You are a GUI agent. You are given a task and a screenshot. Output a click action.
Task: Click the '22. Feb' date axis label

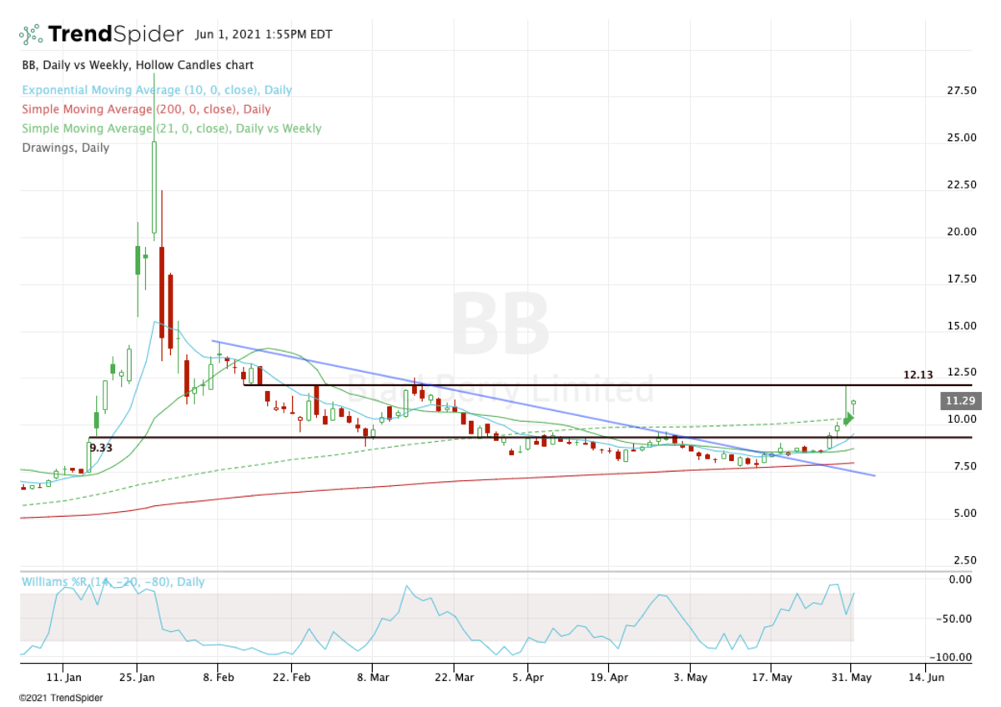pyautogui.click(x=293, y=678)
